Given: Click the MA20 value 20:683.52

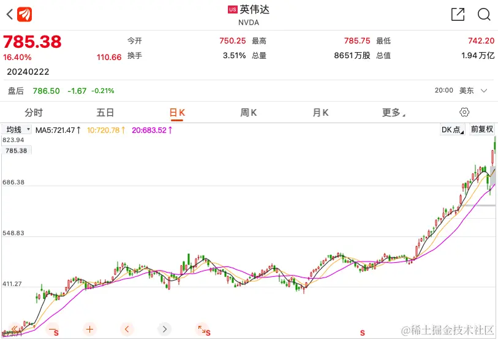Looking at the screenshot, I should pos(152,130).
